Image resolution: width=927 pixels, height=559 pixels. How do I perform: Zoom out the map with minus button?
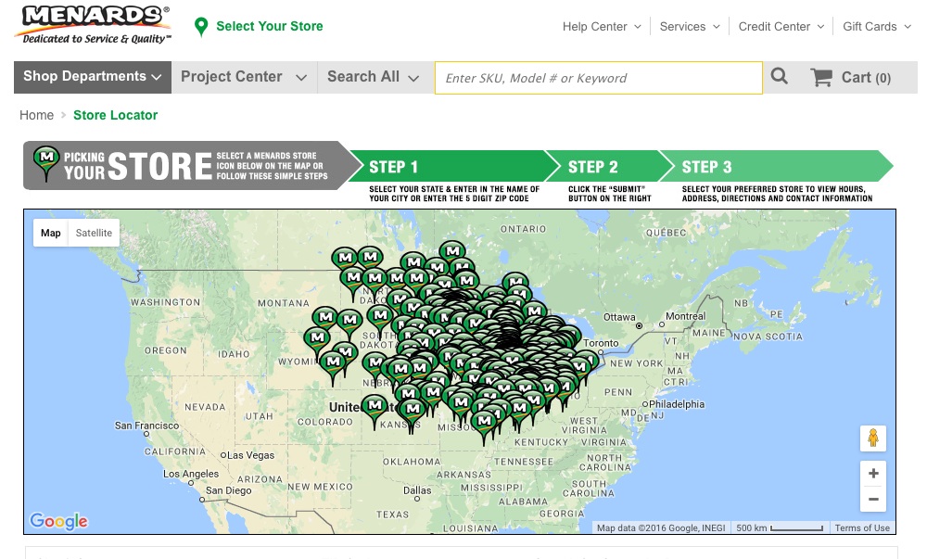click(872, 500)
